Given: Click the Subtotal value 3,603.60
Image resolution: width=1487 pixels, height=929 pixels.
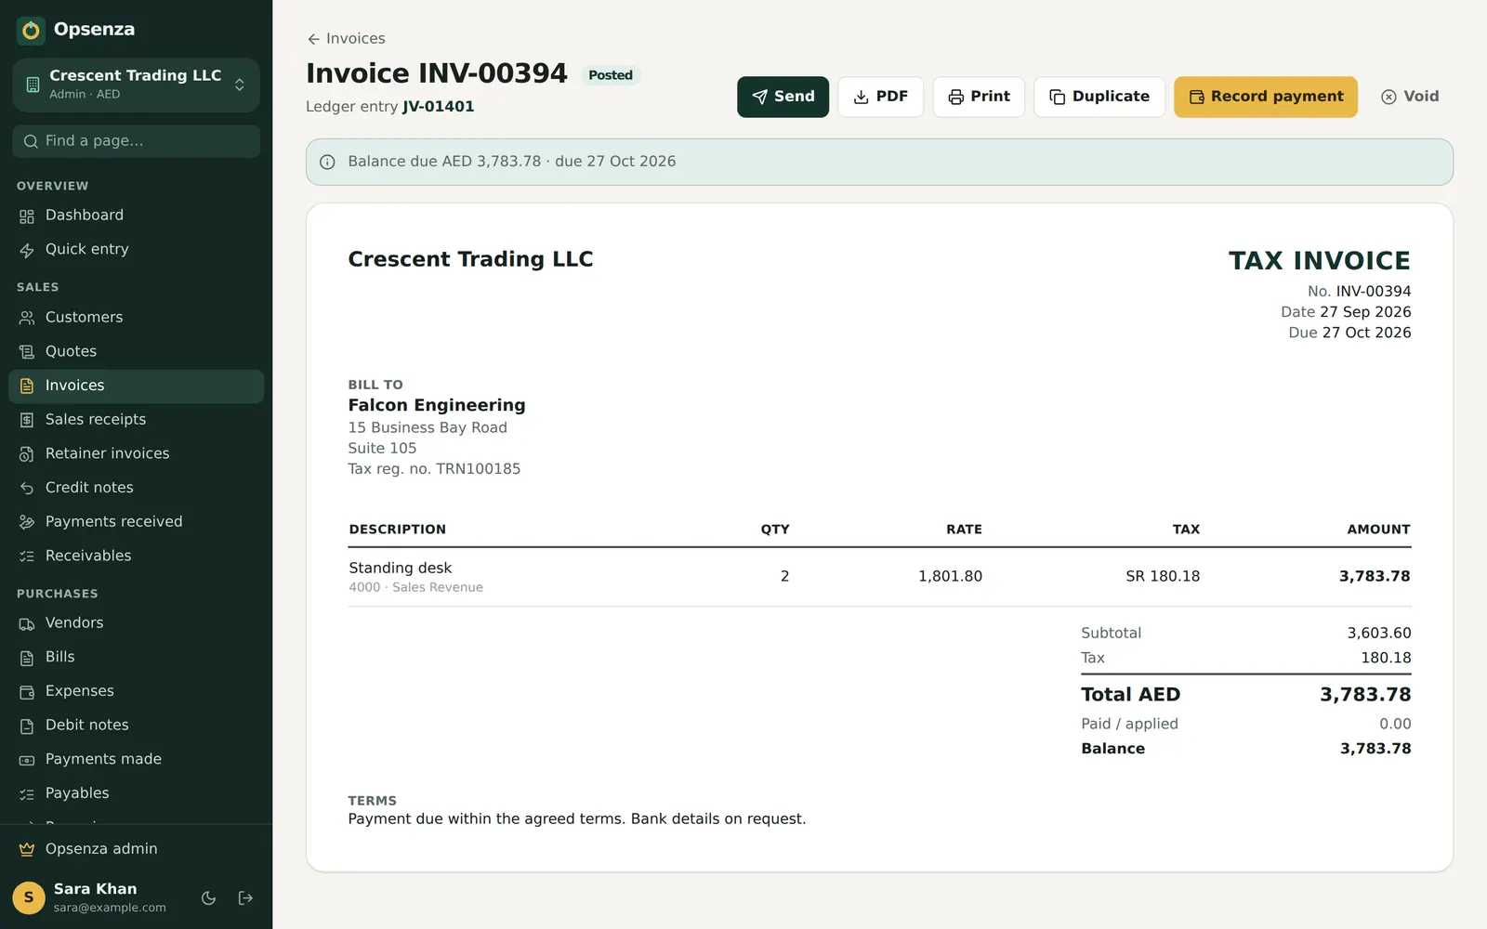Looking at the screenshot, I should (x=1379, y=633).
